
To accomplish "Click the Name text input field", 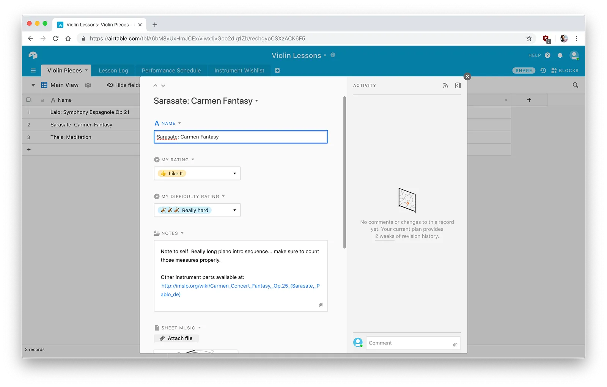I will (x=241, y=137).
